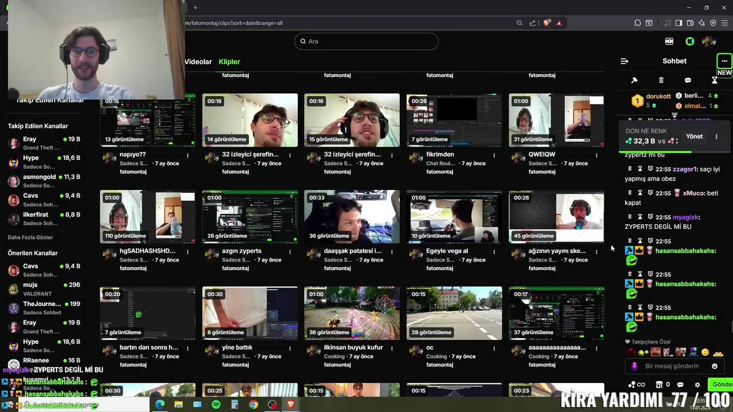This screenshot has height=412, width=733.
Task: Open options for "yine battık" clip
Action: tap(290, 348)
